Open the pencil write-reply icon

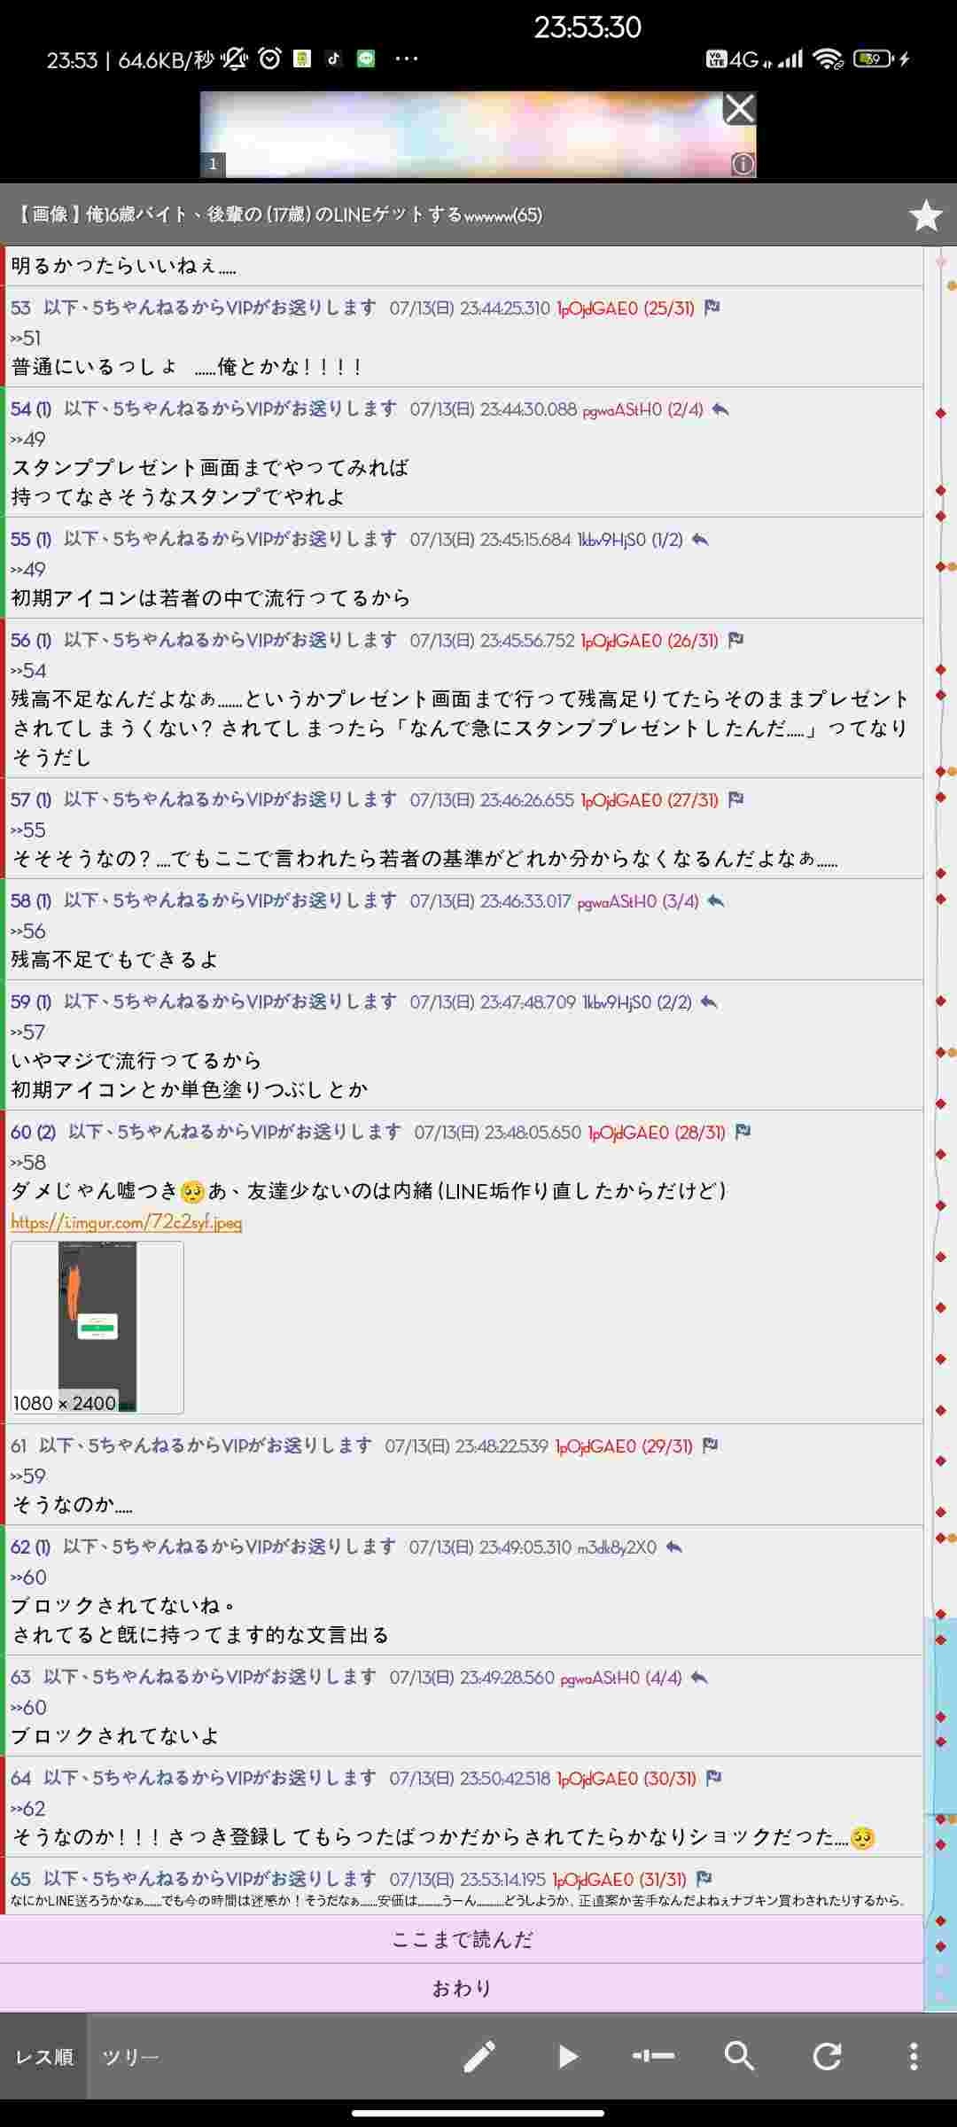479,2056
